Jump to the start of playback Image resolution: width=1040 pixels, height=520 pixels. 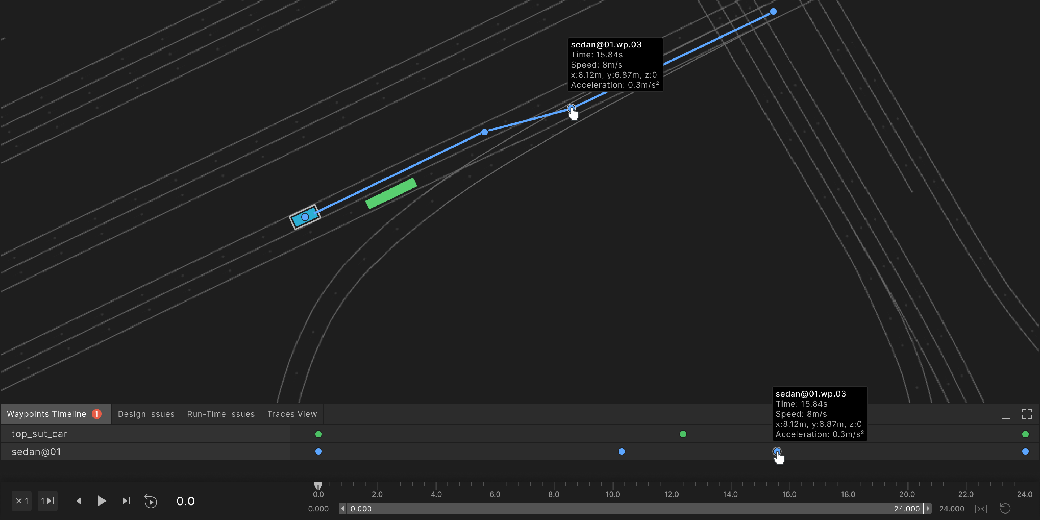tap(77, 501)
